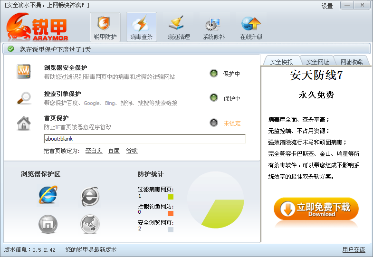Click the 版本信息 0.5.2.42 text
Screen dimensions: 373x257
click(x=30, y=249)
